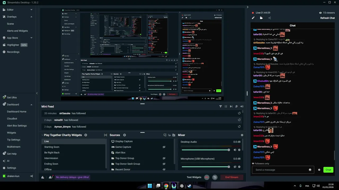Open Multistream page
The image size is (339, 190).
point(14,147)
